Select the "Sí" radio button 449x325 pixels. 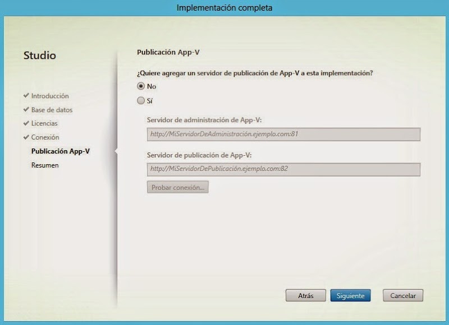141,101
